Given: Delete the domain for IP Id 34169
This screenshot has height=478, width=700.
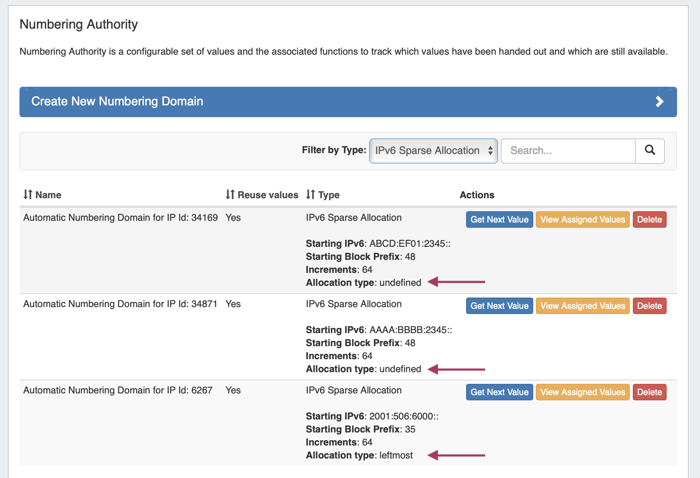Looking at the screenshot, I should point(649,219).
